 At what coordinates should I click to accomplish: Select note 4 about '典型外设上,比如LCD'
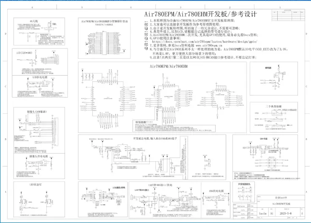(191, 31)
